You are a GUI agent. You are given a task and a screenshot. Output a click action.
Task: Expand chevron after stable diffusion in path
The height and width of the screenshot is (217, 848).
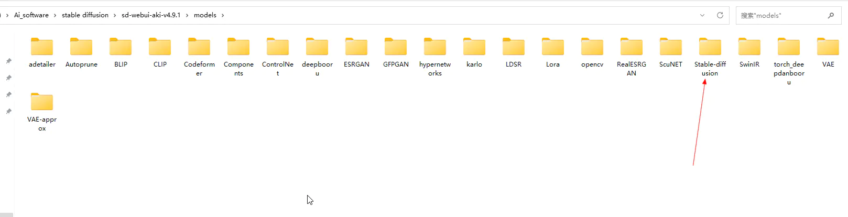(115, 15)
